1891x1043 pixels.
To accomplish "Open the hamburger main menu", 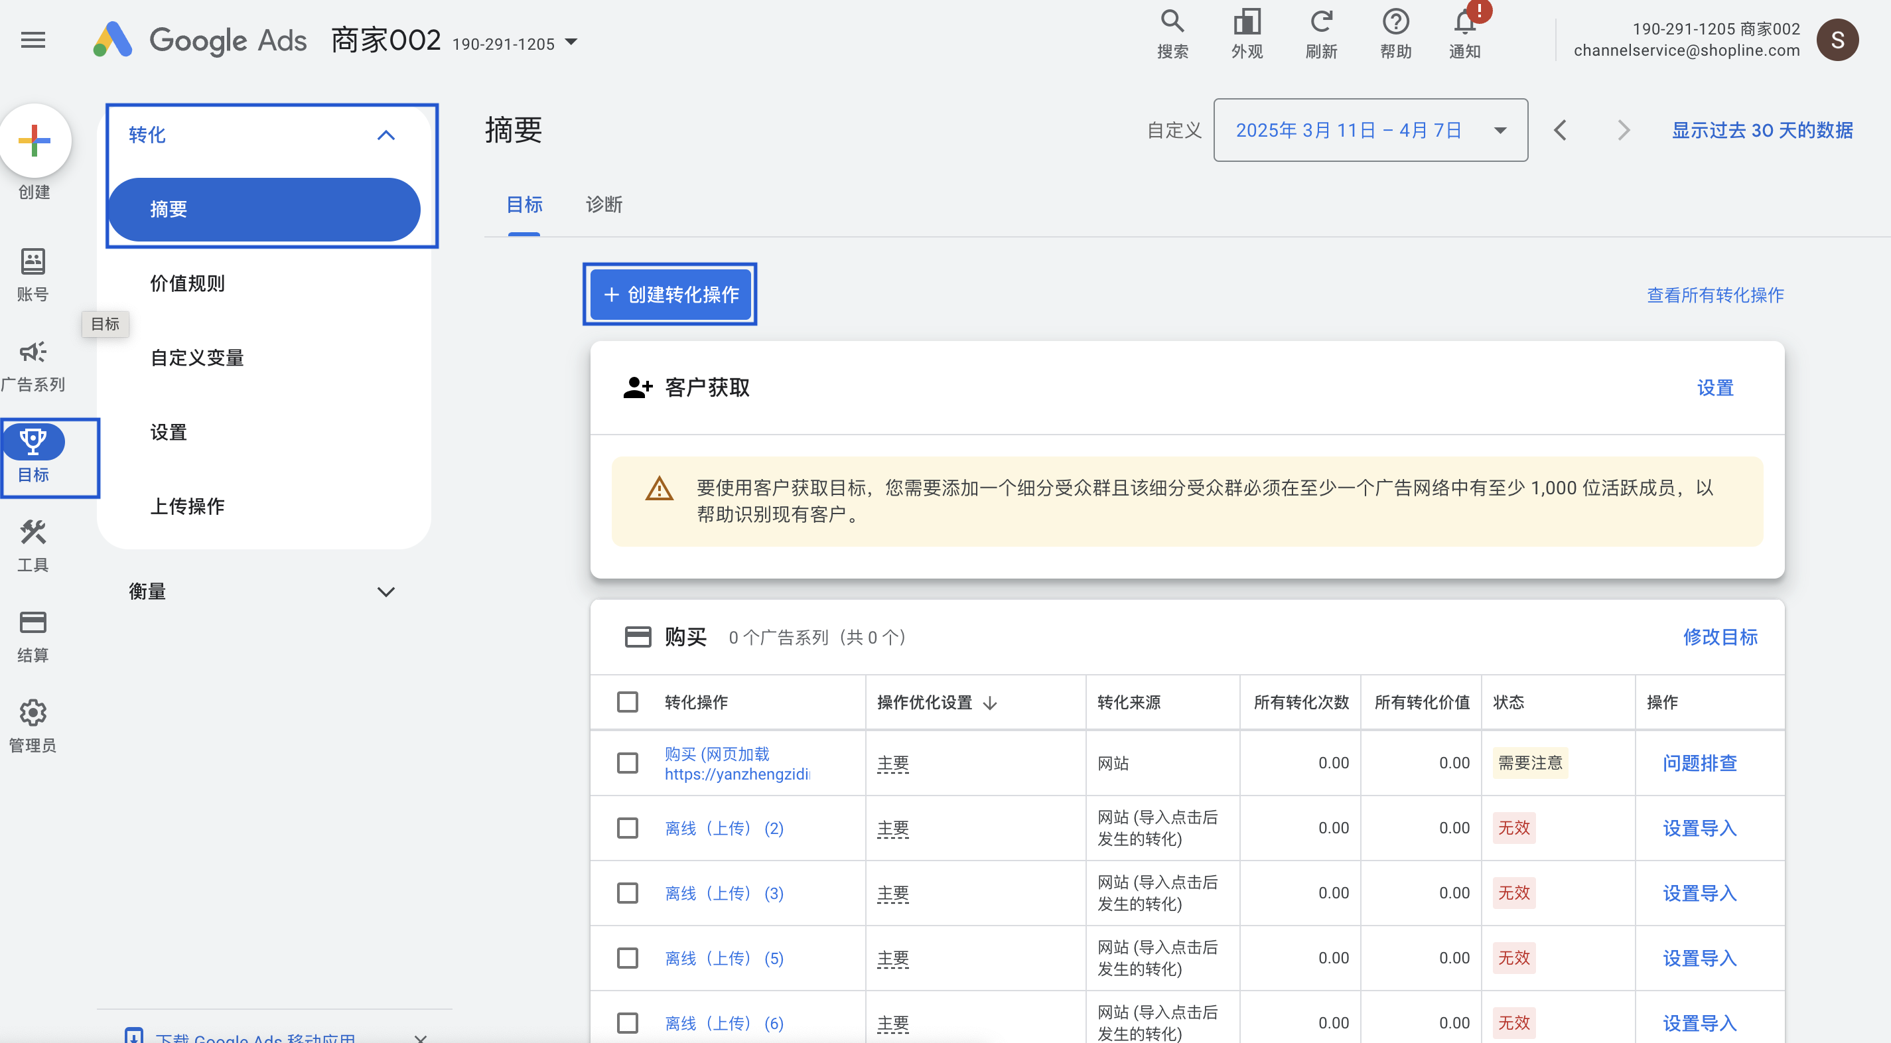I will tap(33, 40).
